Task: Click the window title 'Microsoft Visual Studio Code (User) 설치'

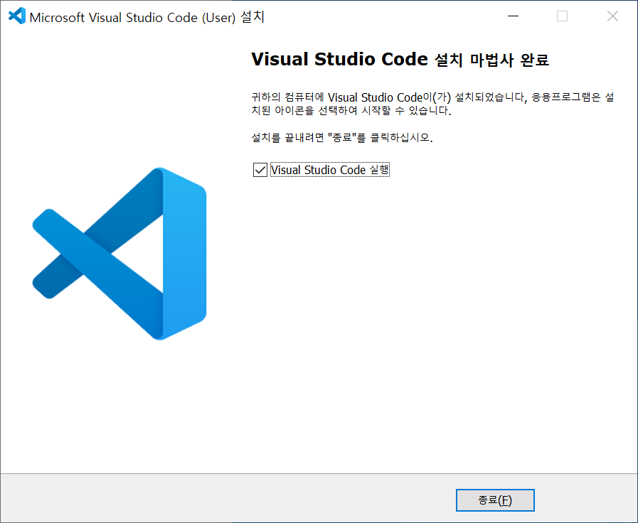Action: pyautogui.click(x=147, y=17)
